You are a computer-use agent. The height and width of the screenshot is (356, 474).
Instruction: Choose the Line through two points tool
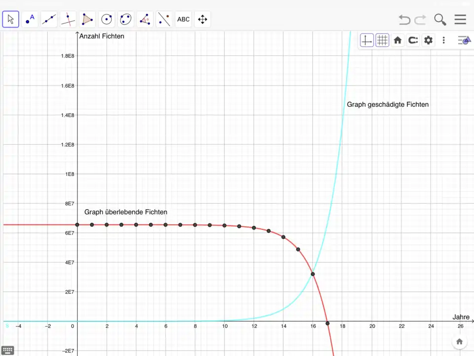(49, 19)
